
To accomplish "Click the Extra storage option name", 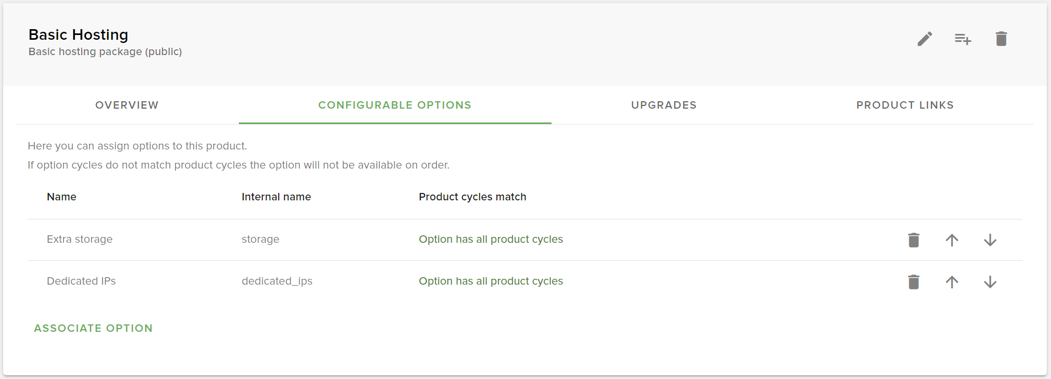I will coord(80,239).
